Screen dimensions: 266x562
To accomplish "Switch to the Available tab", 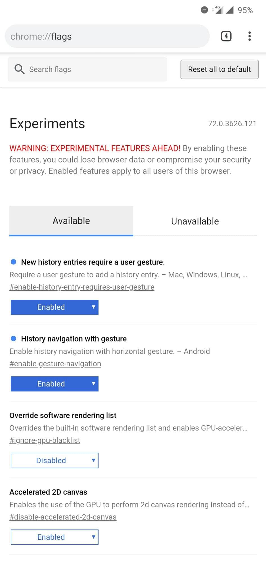I will click(71, 221).
